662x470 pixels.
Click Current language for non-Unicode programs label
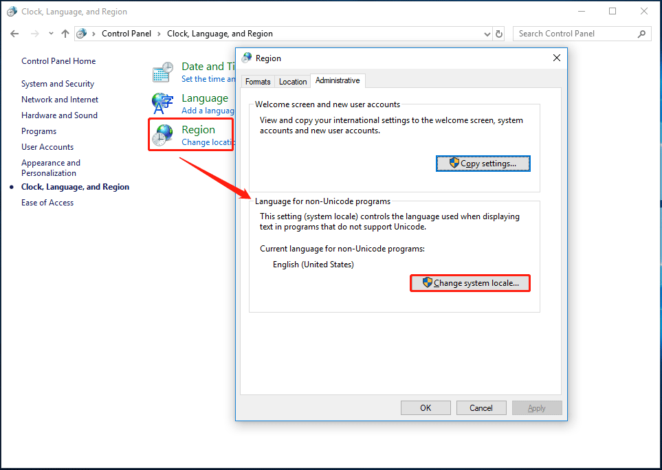342,249
